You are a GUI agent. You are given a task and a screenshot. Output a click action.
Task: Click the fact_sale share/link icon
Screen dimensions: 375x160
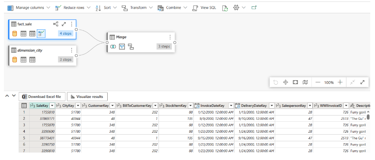[x=56, y=24]
